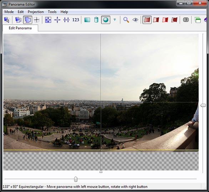The image size is (209, 192).
Task: Open the Projection menu
Action: (36, 12)
